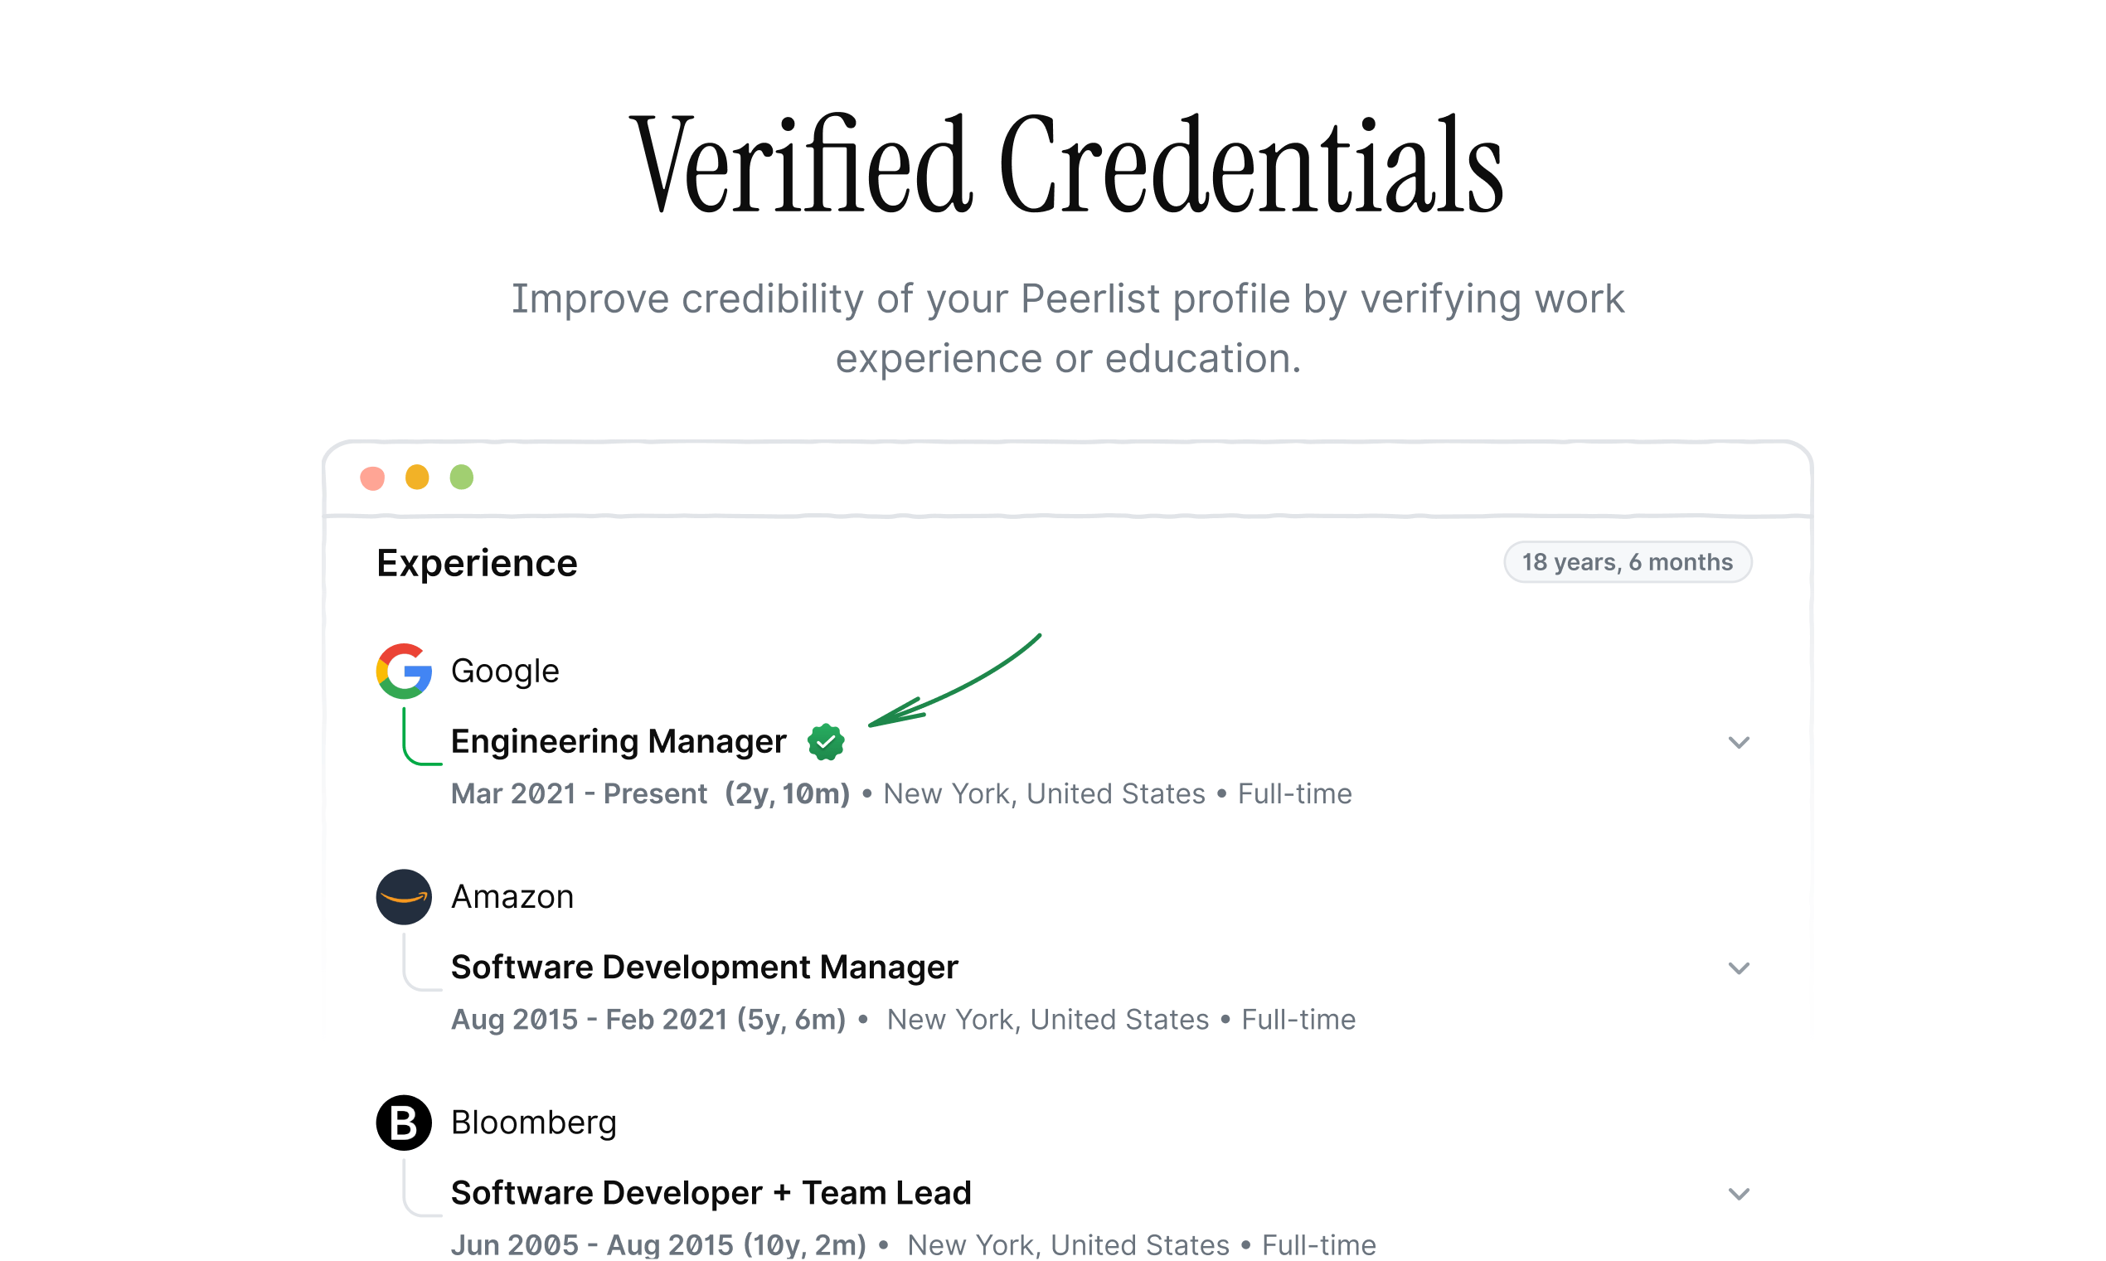Click the Full-time label under Engineering Manager
The width and height of the screenshot is (2106, 1261).
[x=1295, y=794]
